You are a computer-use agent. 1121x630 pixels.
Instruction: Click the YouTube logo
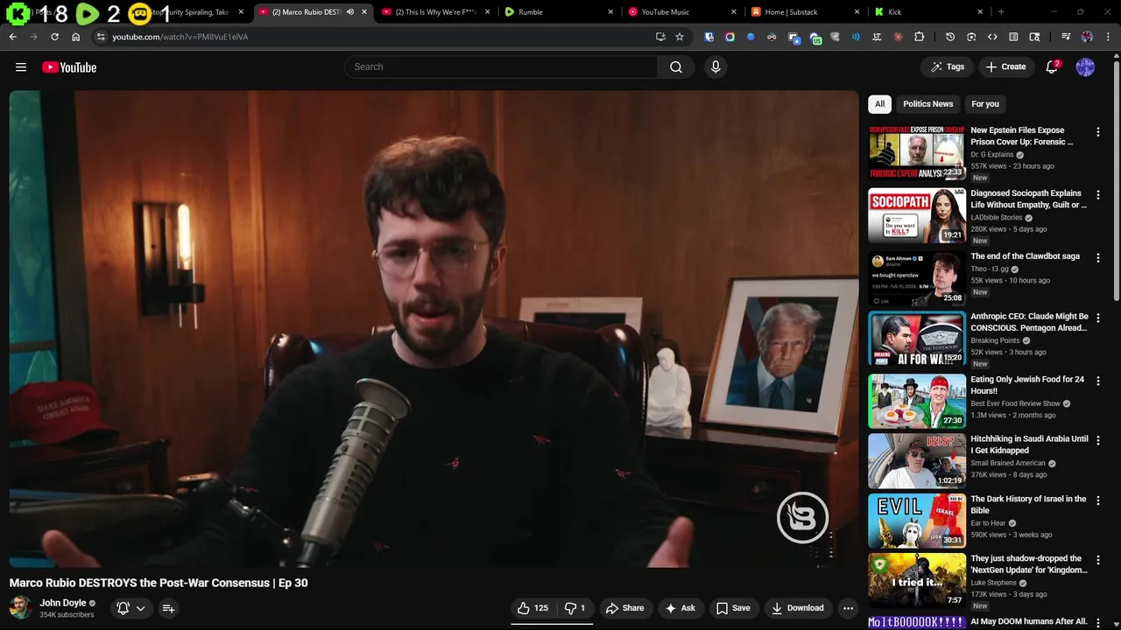(69, 67)
